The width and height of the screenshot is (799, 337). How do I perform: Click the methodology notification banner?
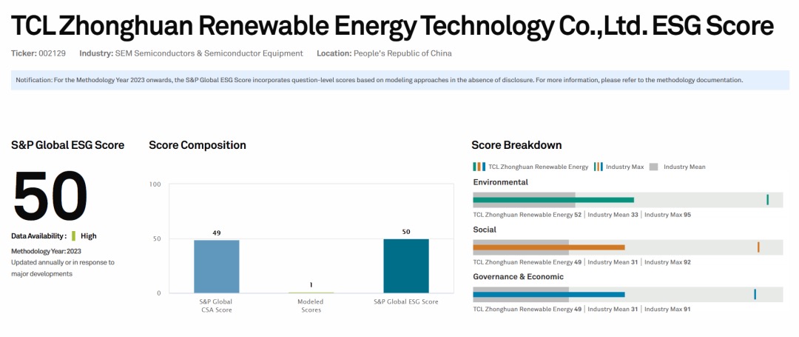pyautogui.click(x=399, y=80)
